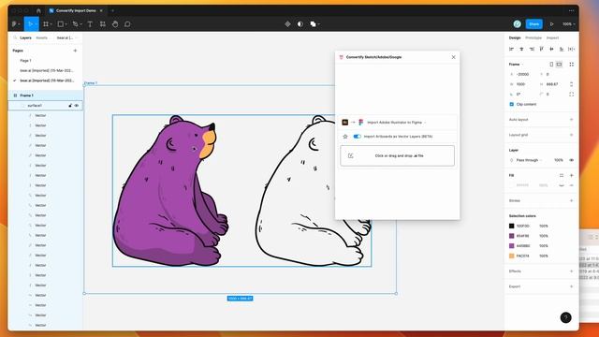The image size is (599, 337).
Task: Switch to the Layers tab
Action: [25, 37]
